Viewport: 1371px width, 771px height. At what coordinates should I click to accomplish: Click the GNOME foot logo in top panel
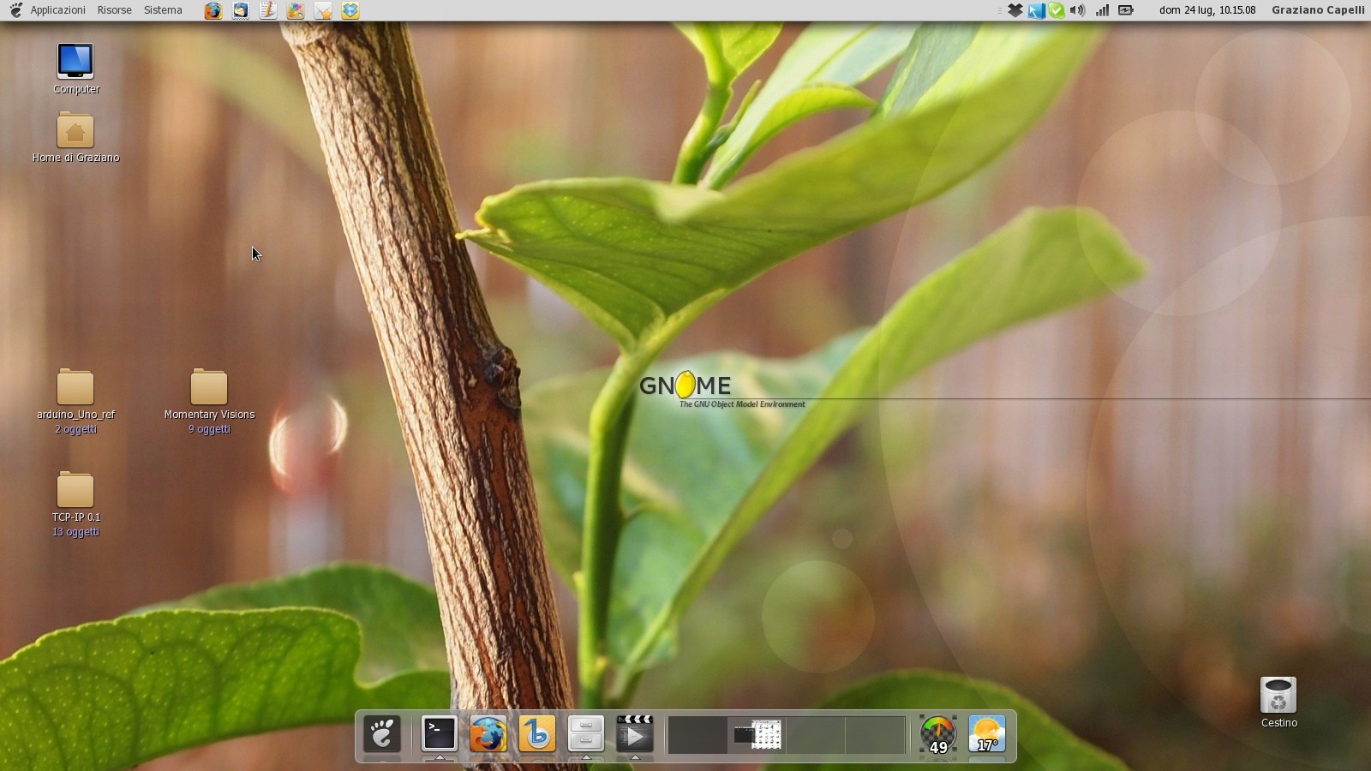pyautogui.click(x=15, y=10)
